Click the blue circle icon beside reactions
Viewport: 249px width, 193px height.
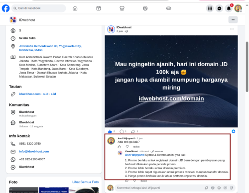(x=234, y=131)
